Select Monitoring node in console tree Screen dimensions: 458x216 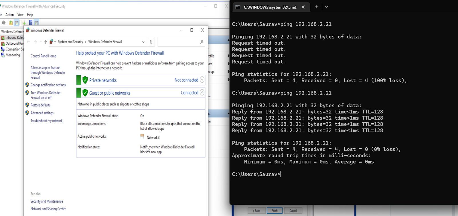point(13,55)
